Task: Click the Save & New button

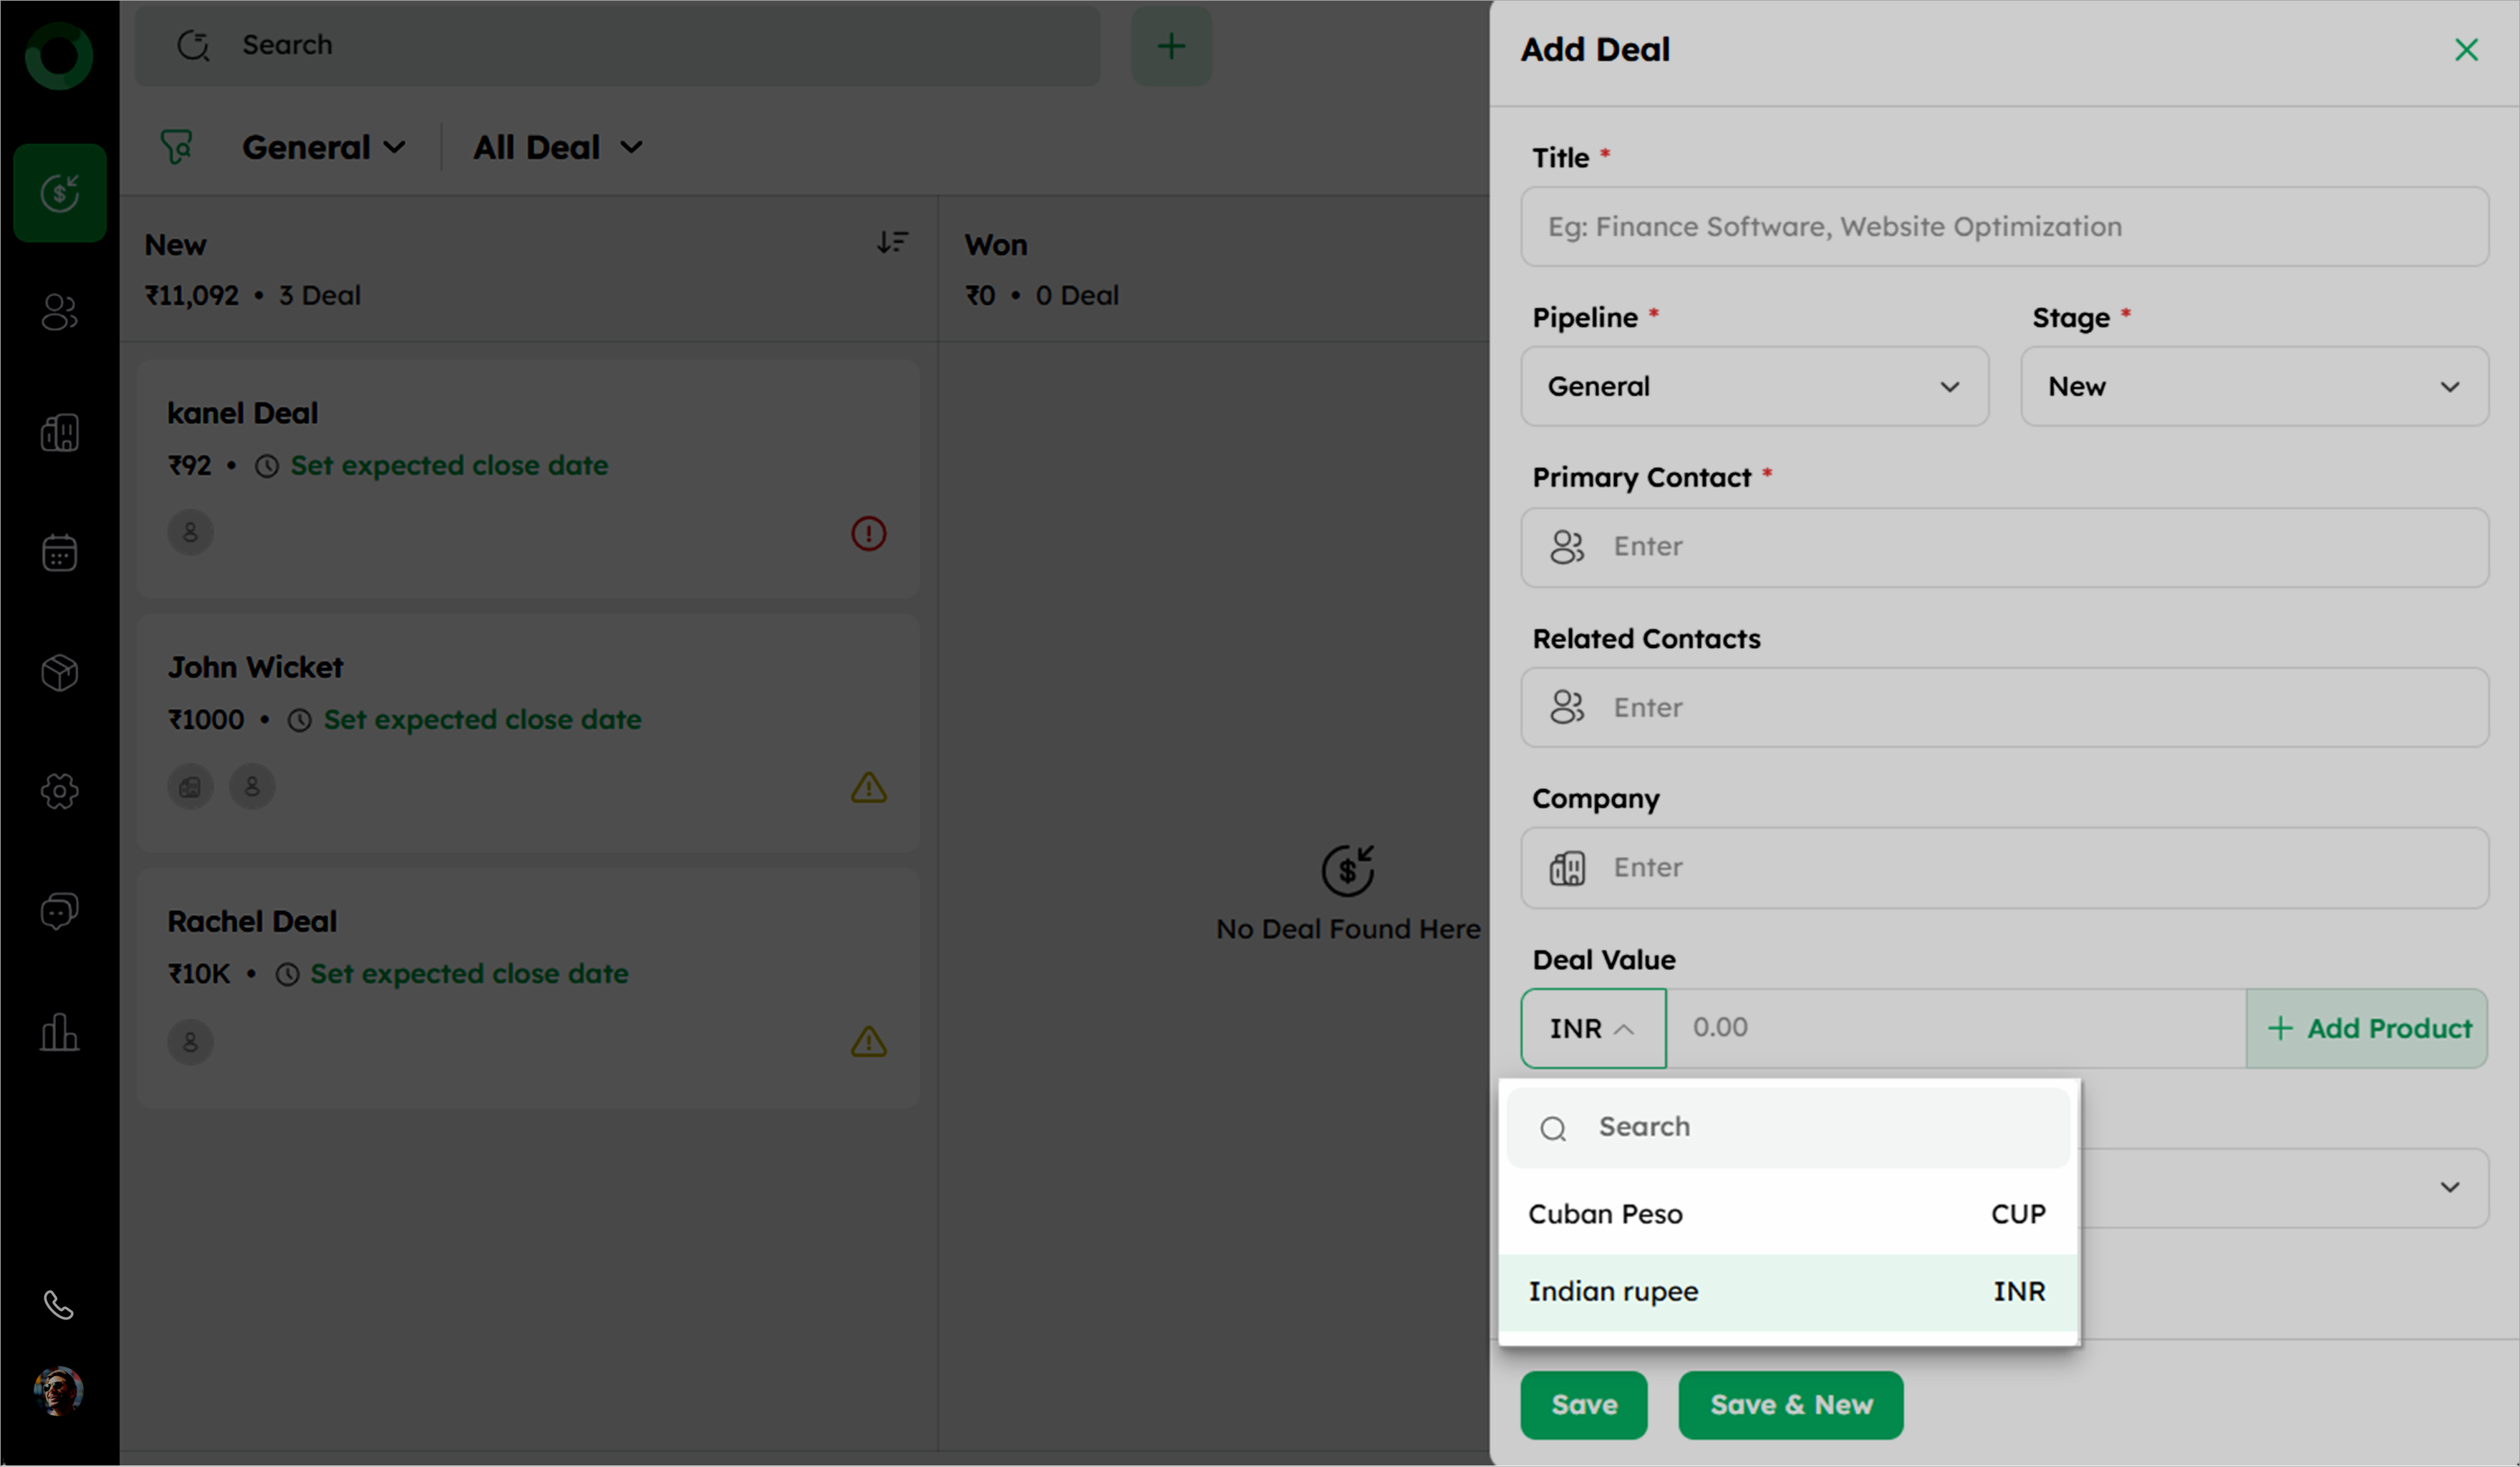Action: point(1790,1405)
